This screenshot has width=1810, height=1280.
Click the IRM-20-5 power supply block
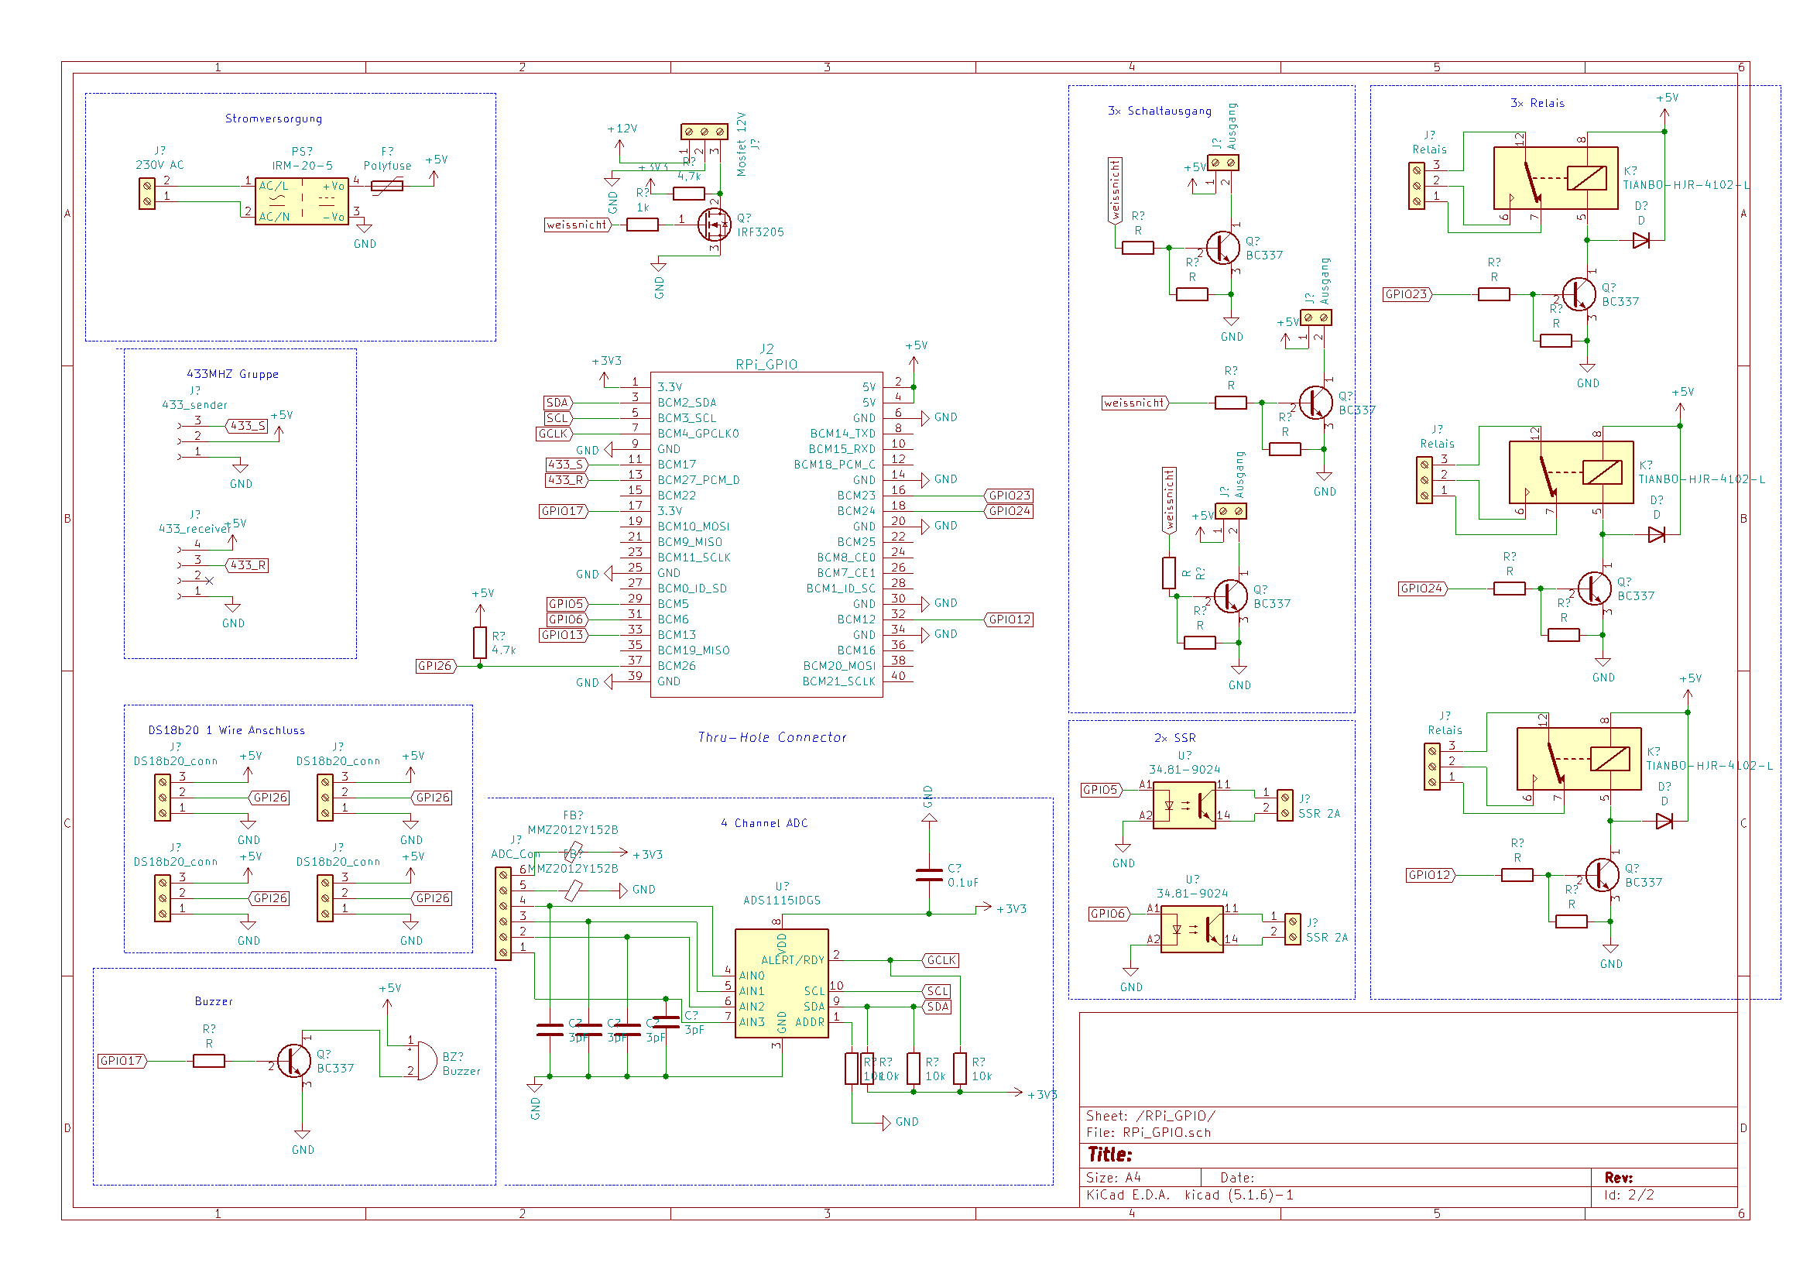coord(302,201)
